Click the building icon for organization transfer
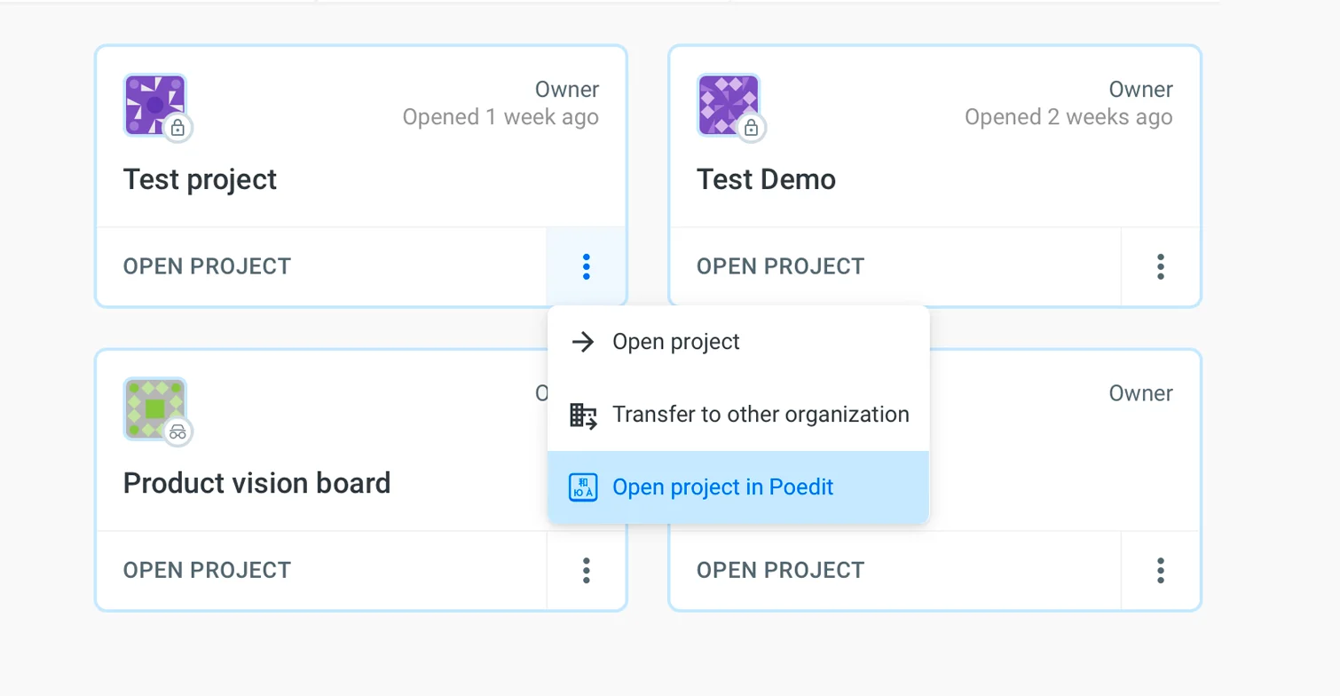The image size is (1340, 696). [582, 415]
